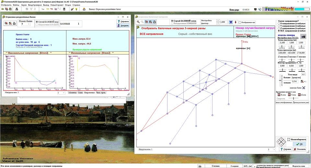Click the status bar icon left of Статика
The image size is (311, 168).
click(x=200, y=166)
